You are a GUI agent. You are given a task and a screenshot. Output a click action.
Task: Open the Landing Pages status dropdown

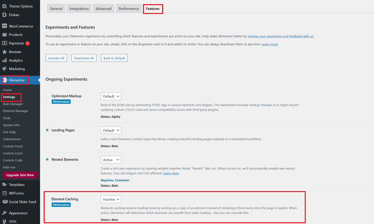click(x=111, y=130)
